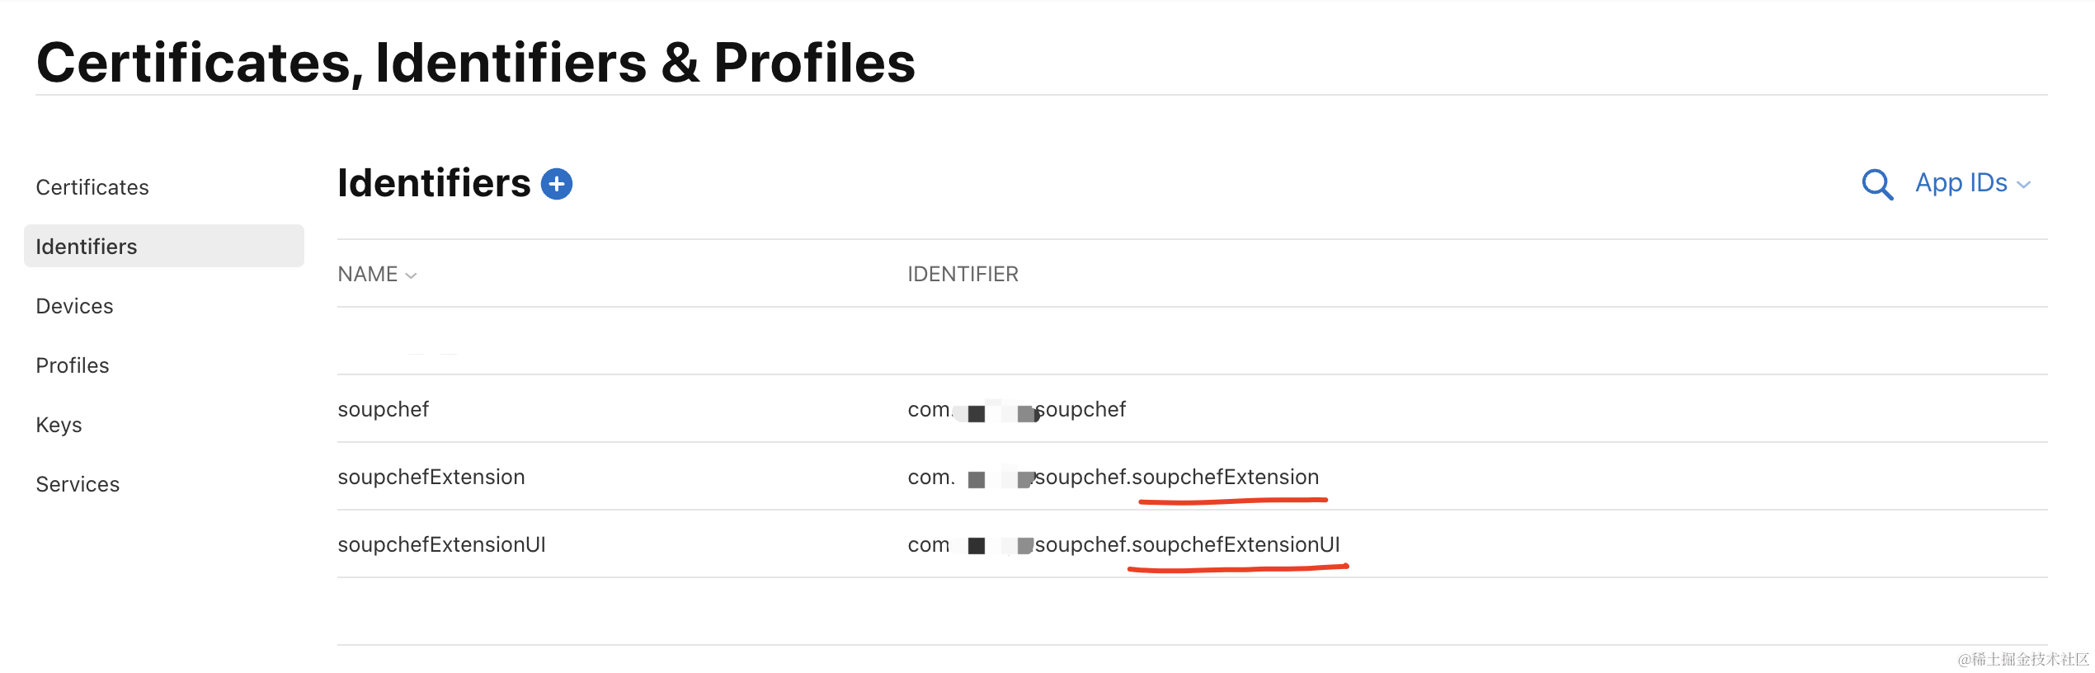Go to Devices in the sidebar
Screen dimensions: 2095x673
pyautogui.click(x=74, y=307)
